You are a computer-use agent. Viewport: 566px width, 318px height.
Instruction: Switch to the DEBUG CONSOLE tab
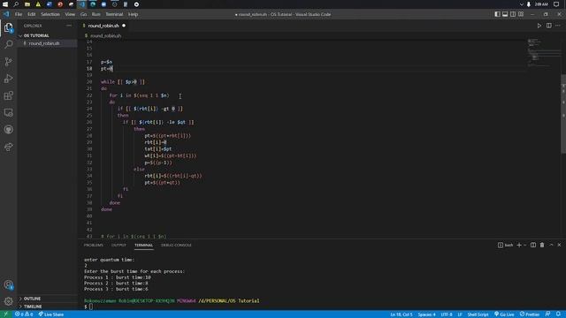click(x=176, y=246)
